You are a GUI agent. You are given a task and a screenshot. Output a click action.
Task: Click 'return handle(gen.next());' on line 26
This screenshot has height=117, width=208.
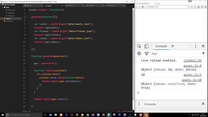click(x=51, y=99)
